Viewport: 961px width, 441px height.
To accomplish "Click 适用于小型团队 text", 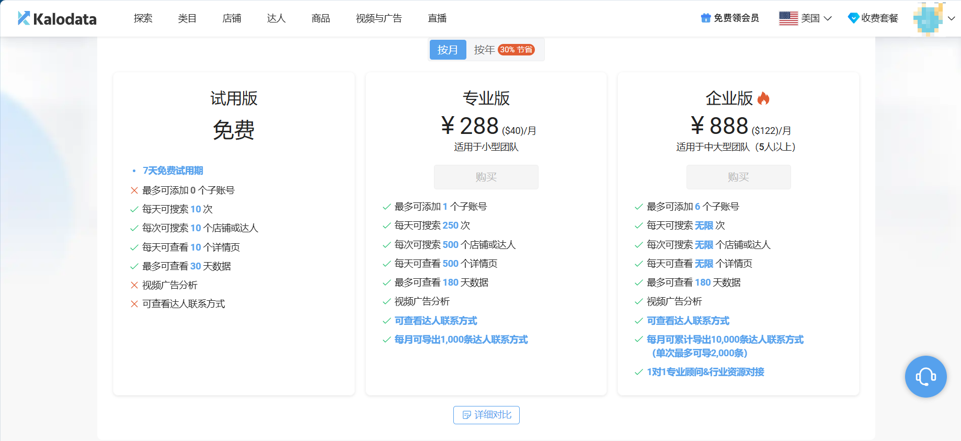I will pos(486,147).
